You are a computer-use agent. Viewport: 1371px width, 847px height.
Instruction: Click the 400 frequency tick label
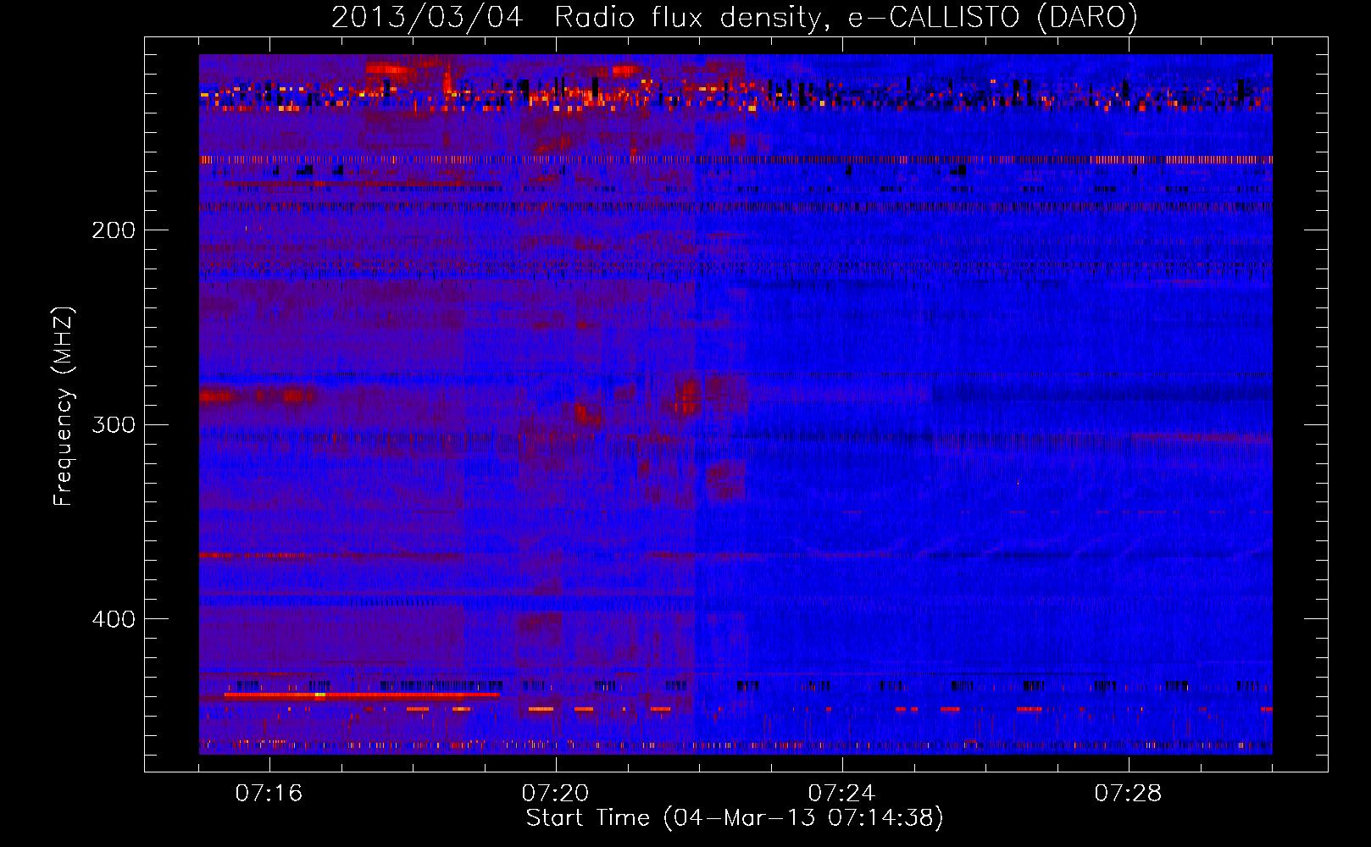point(114,619)
